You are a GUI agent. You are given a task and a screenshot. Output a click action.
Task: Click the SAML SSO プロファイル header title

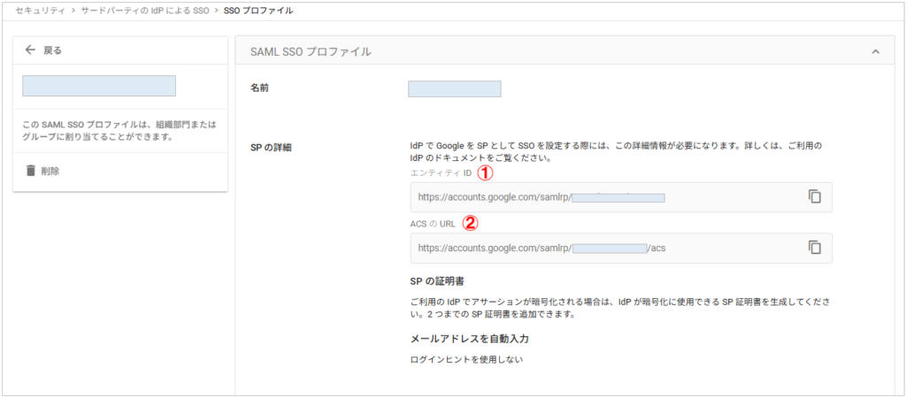[311, 52]
